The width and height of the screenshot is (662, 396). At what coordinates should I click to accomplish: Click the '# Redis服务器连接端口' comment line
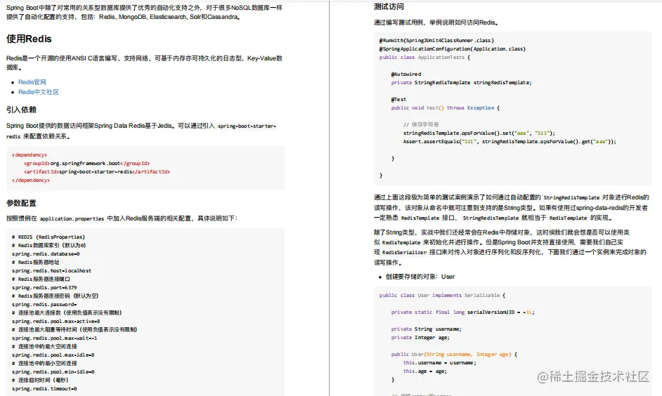[41, 279]
